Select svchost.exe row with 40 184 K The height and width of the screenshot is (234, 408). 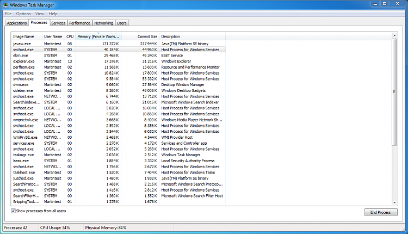tap(119, 50)
